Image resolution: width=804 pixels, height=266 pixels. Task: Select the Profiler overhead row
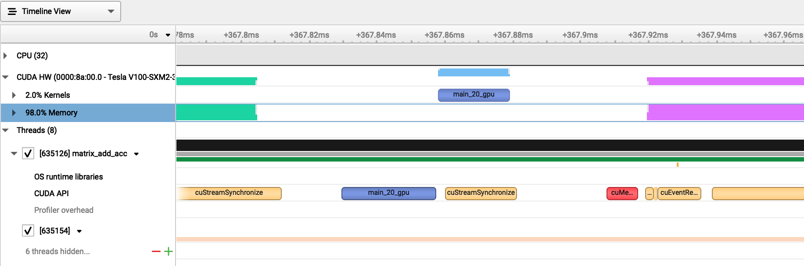(x=64, y=210)
